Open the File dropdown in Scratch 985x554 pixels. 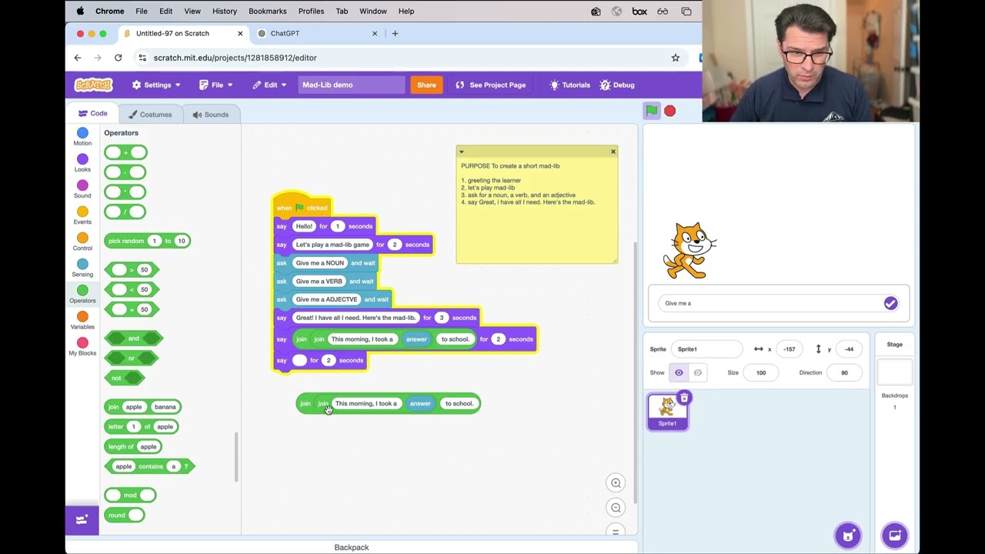pyautogui.click(x=215, y=85)
